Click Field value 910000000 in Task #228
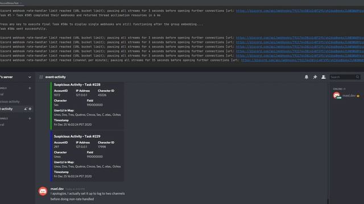Viewport: 364px width, 204px height. pos(95,105)
